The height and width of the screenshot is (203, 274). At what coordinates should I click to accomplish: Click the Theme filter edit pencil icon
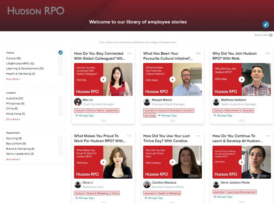(x=60, y=52)
